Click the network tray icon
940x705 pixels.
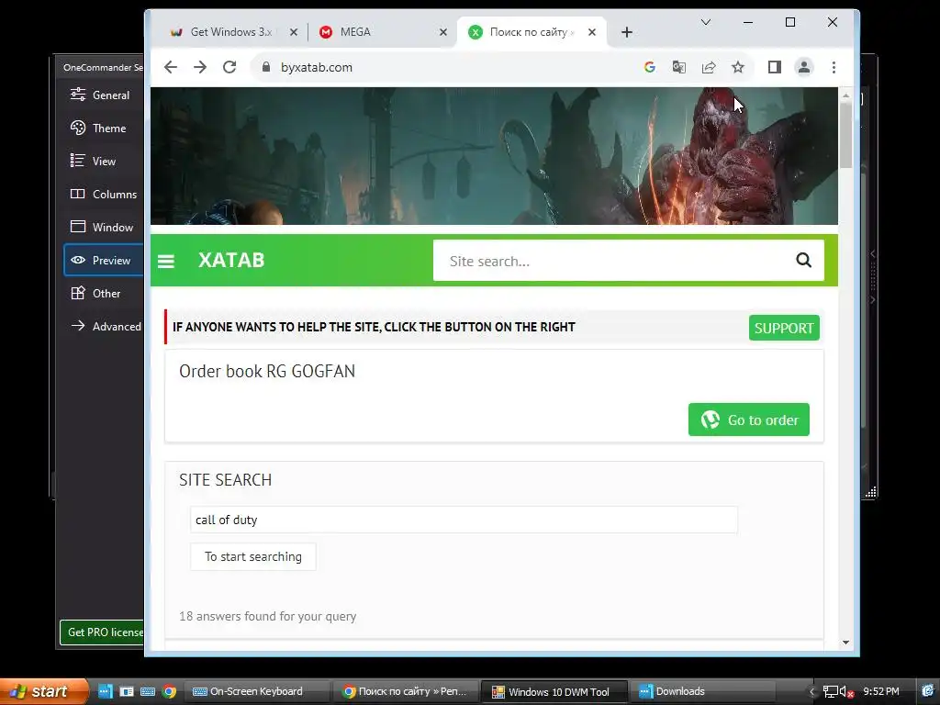[x=830, y=692]
